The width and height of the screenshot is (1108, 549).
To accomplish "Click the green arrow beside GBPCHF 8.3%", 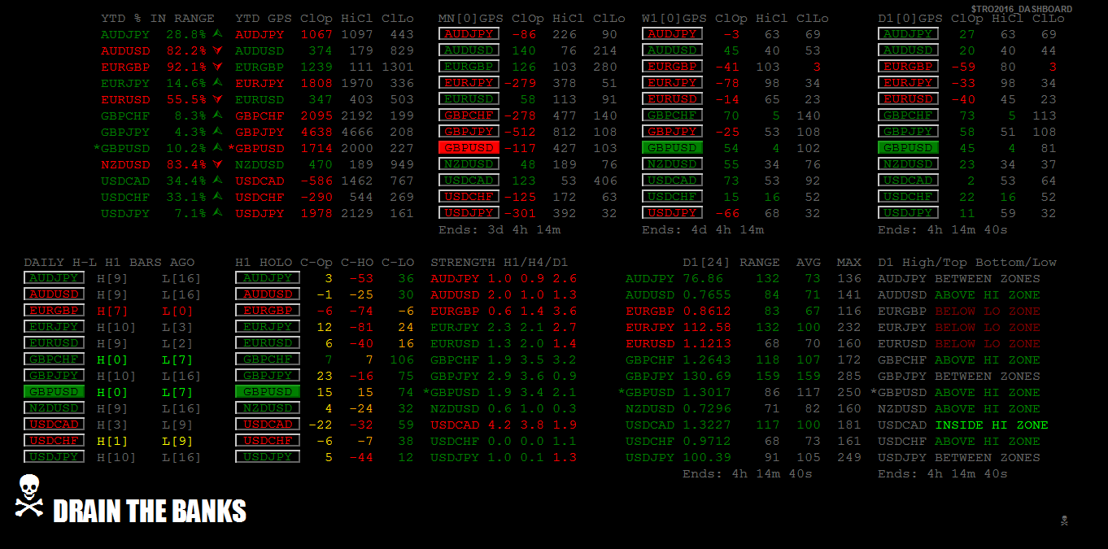I will tap(217, 115).
